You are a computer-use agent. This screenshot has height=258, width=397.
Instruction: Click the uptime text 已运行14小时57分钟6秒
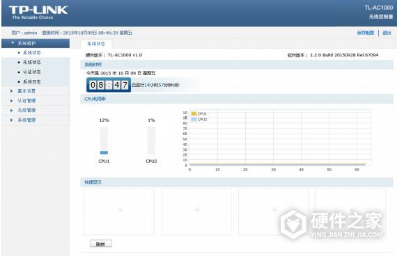pyautogui.click(x=155, y=85)
